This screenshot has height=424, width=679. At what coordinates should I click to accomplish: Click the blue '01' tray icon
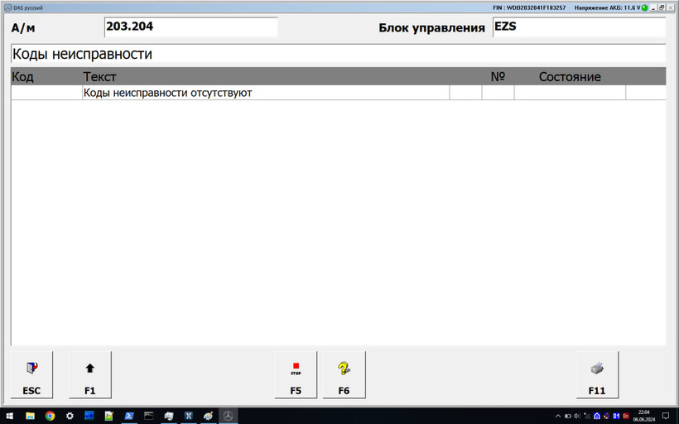tap(616, 417)
